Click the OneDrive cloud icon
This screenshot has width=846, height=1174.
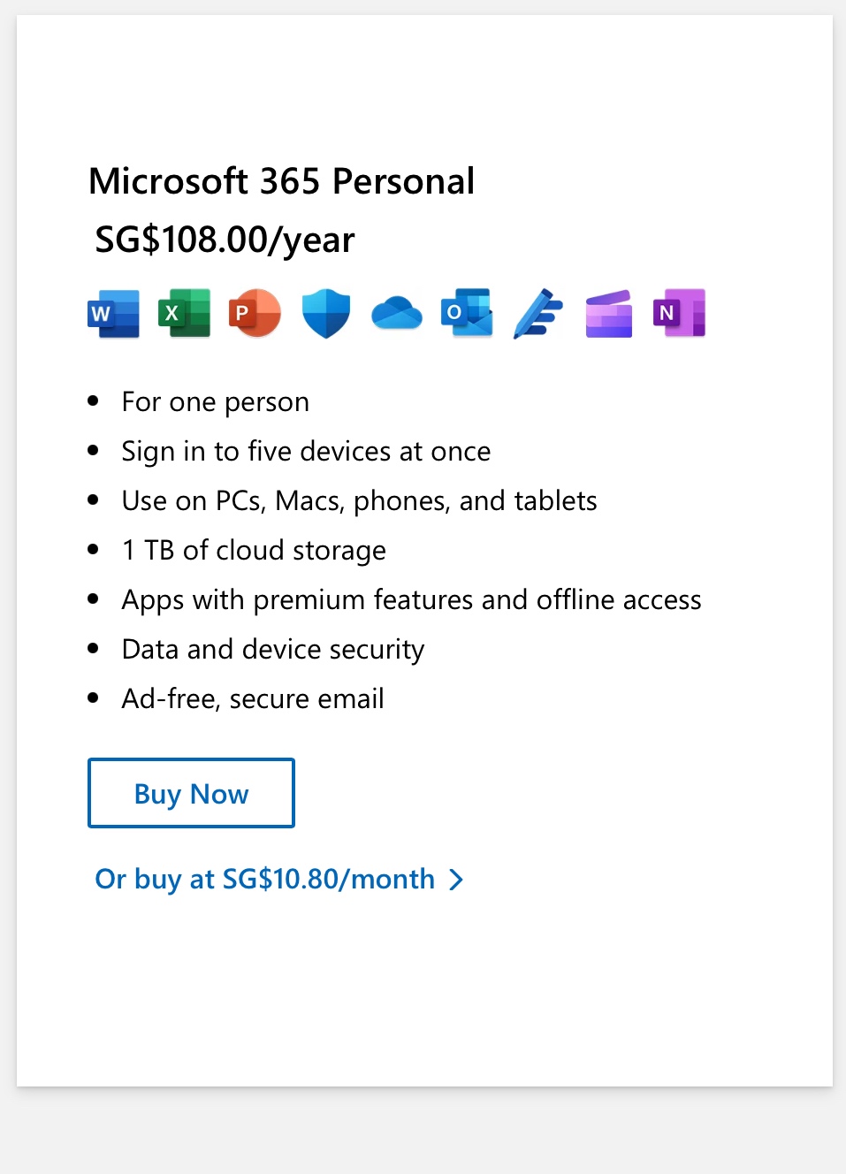pyautogui.click(x=397, y=314)
